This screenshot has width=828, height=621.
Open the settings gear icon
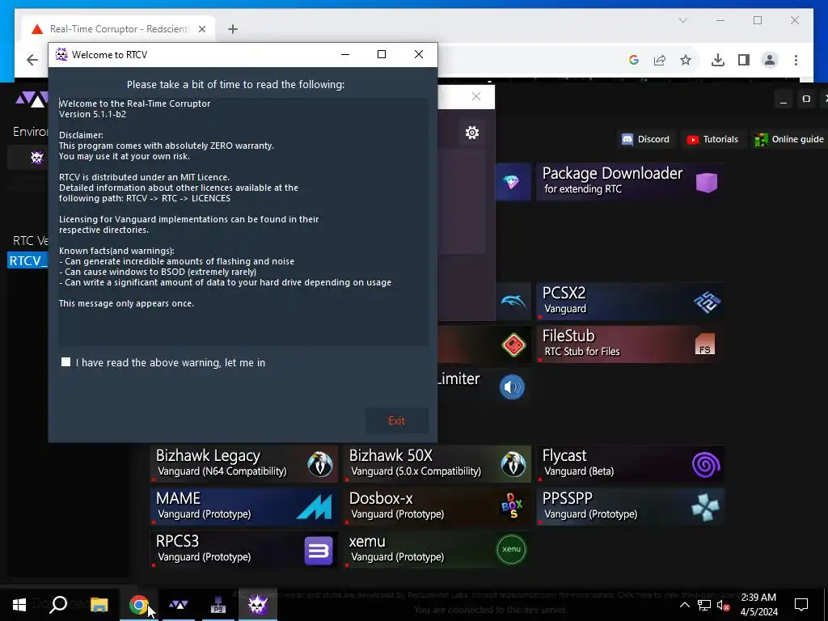(x=472, y=133)
